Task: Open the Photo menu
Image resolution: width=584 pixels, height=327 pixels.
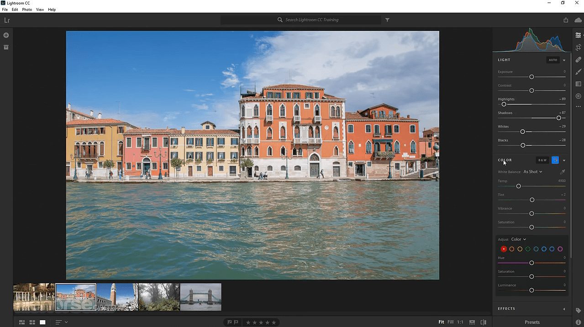Action: 27,9
